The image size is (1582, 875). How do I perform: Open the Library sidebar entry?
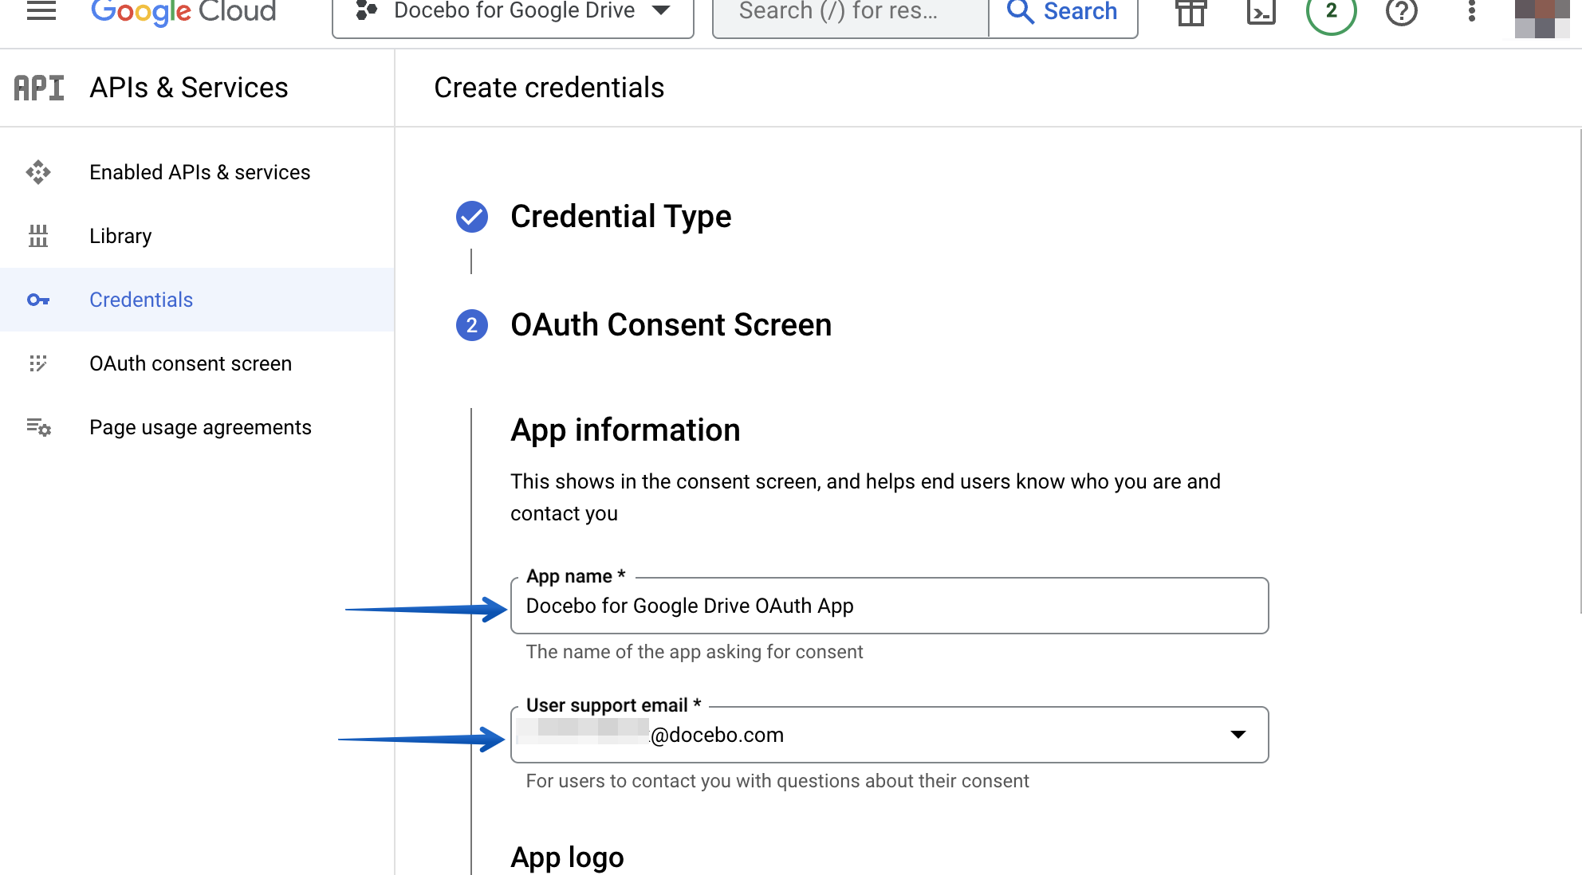120,236
